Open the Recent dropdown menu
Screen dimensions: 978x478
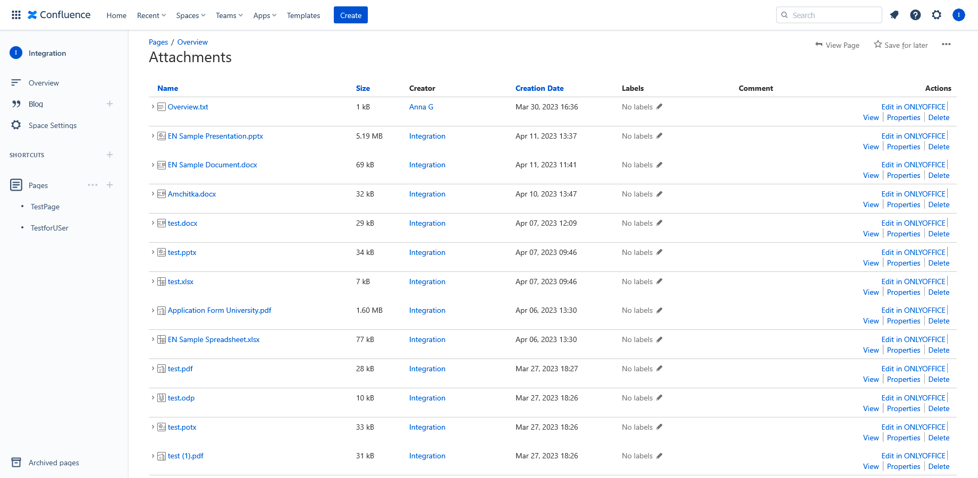point(151,15)
